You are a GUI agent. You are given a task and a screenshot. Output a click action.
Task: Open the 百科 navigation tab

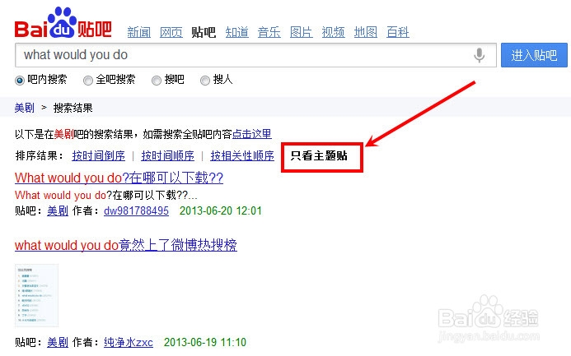pos(398,32)
